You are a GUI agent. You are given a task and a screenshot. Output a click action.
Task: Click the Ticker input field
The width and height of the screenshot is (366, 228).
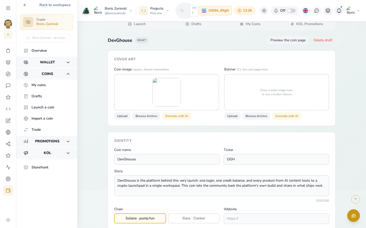(276, 159)
